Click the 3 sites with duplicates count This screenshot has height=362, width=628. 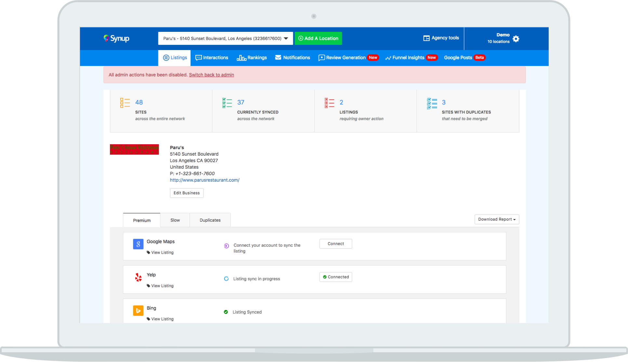point(444,102)
